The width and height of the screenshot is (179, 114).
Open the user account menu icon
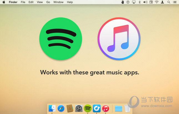point(162,2)
